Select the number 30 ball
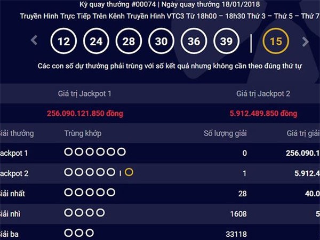Screen dimensions: 320x240 click(x=161, y=41)
